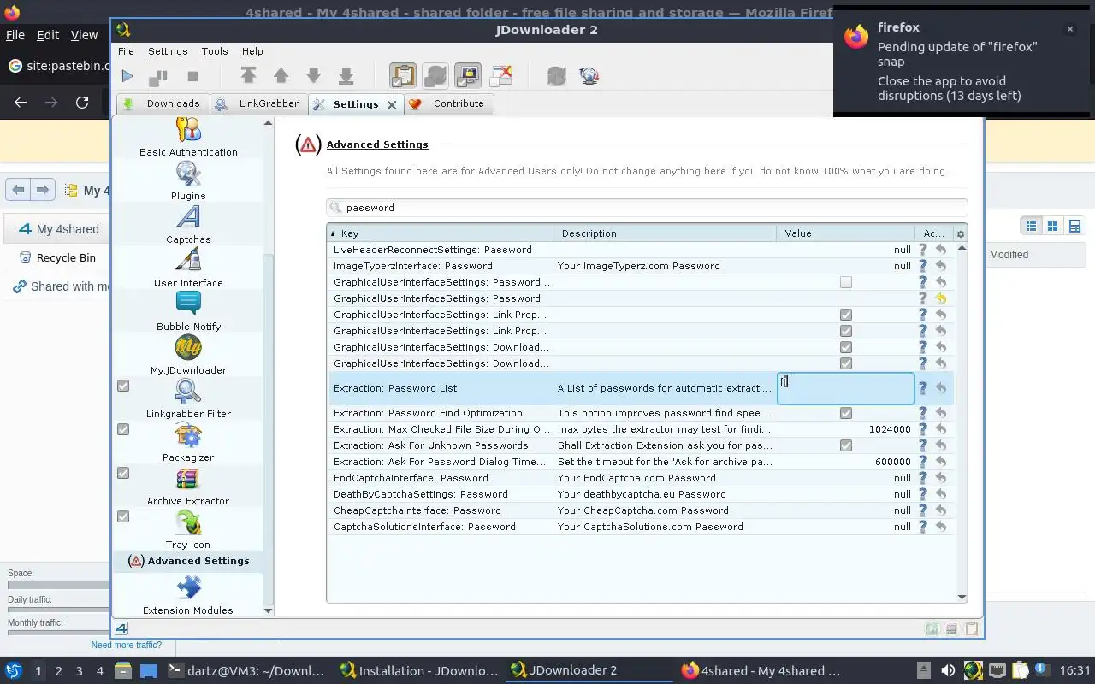Click the update check globe icon
1095x684 pixels.
(589, 76)
